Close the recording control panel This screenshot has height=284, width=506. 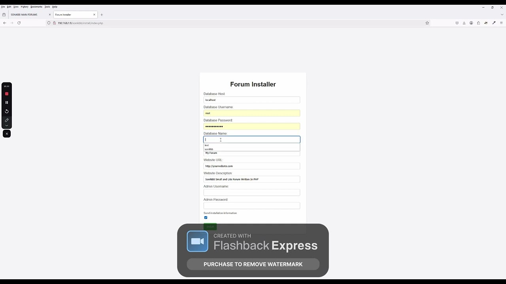(x=7, y=134)
